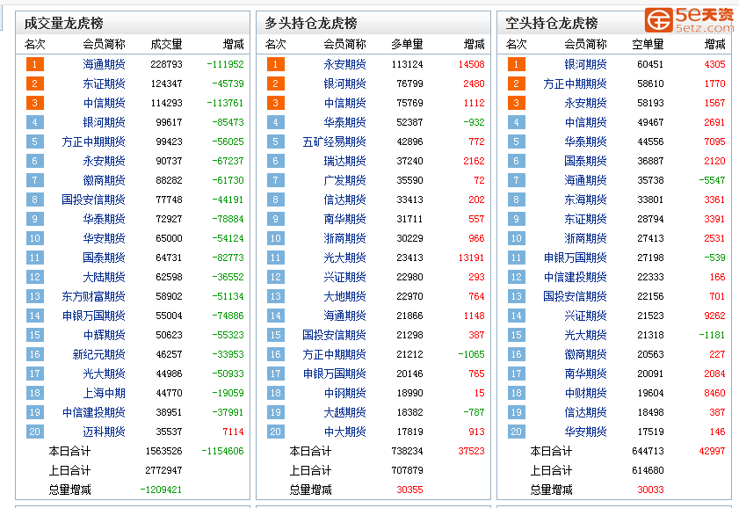Select the volume daily total 1563526

tap(163, 451)
